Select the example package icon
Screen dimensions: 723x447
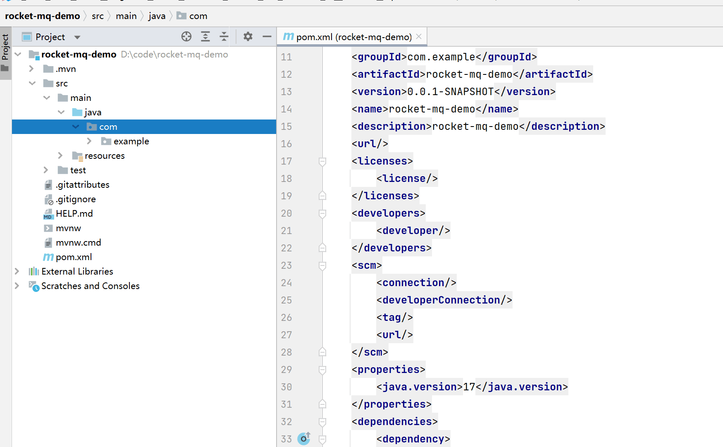pyautogui.click(x=106, y=141)
